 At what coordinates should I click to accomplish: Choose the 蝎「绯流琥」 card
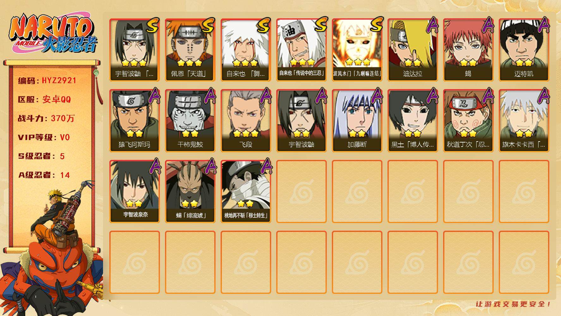(190, 191)
